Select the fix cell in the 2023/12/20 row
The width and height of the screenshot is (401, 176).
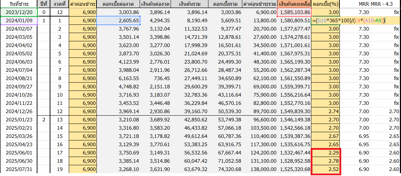386,12
